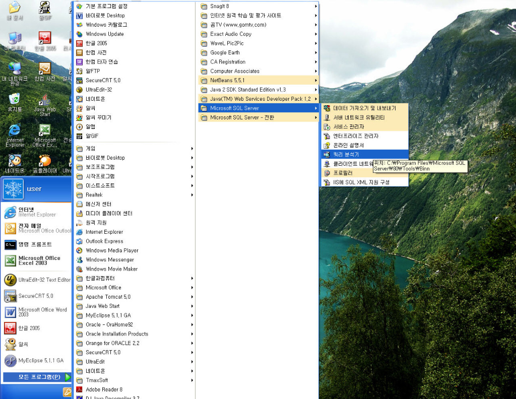The width and height of the screenshot is (516, 399).
Task: Click 모든 프로그램(P) button
Action: (x=37, y=377)
